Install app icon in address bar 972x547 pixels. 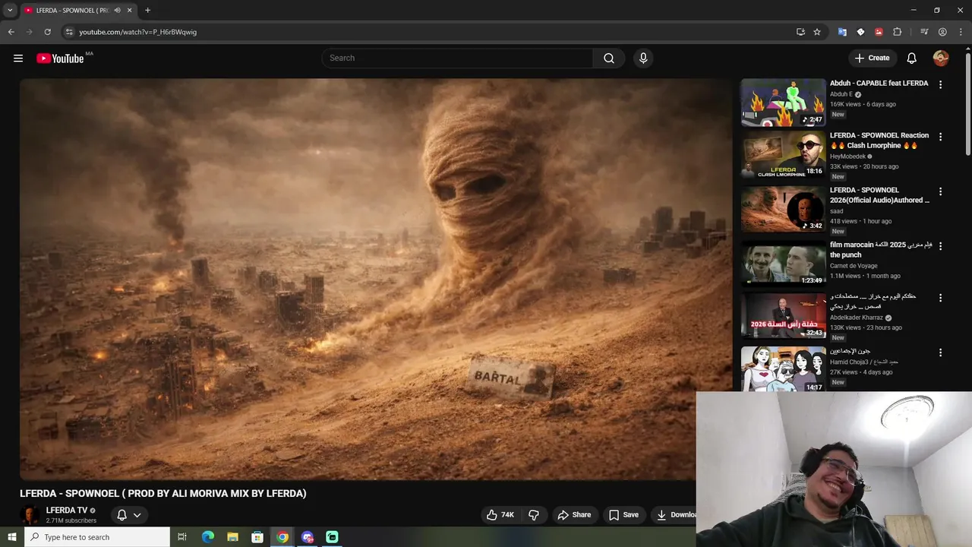coord(800,32)
